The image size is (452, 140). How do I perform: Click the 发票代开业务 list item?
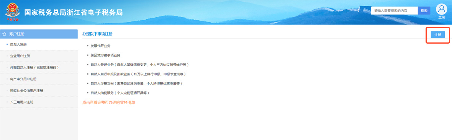point(100,46)
